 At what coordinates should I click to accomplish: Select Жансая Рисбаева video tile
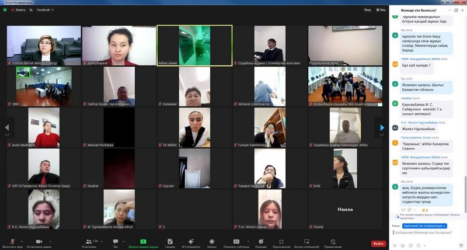tap(119, 127)
